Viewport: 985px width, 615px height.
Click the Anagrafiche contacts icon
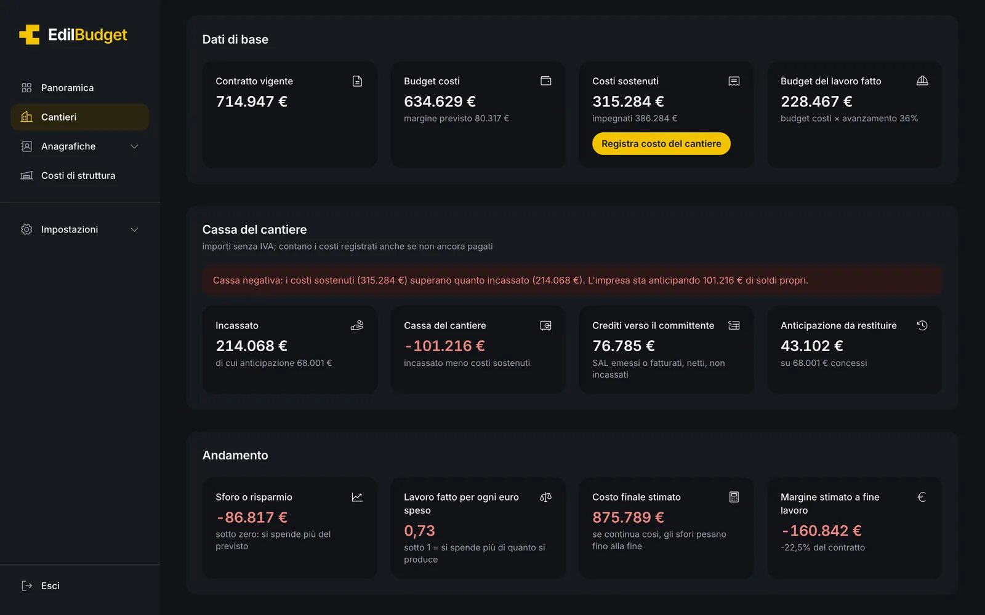click(x=26, y=146)
